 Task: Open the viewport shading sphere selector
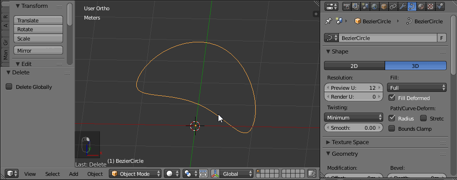[172, 173]
